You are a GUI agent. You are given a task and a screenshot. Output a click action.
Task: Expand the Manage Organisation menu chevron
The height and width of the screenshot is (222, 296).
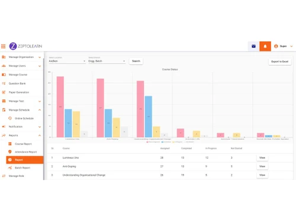(40, 57)
